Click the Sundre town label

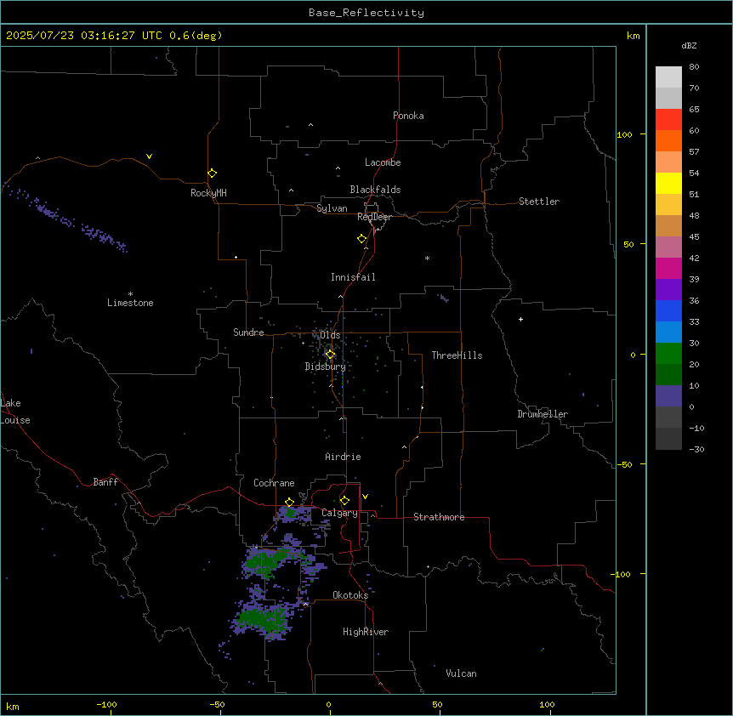248,332
